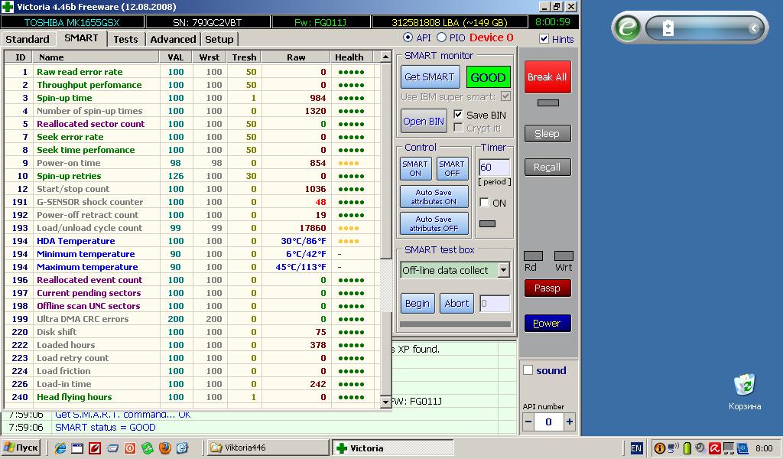The image size is (783, 459).
Task: Open the red feather app in Quick Launch
Action: pyautogui.click(x=95, y=448)
